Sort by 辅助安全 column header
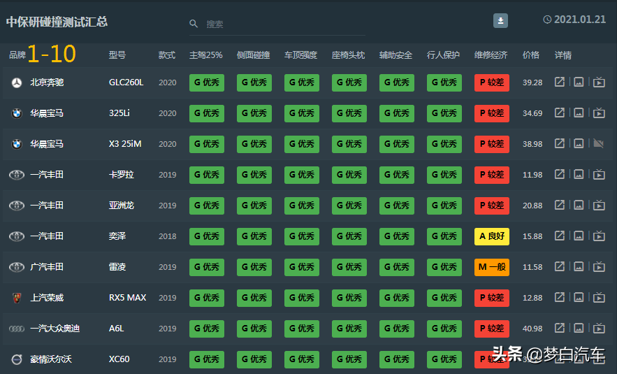This screenshot has height=374, width=617. (x=396, y=55)
